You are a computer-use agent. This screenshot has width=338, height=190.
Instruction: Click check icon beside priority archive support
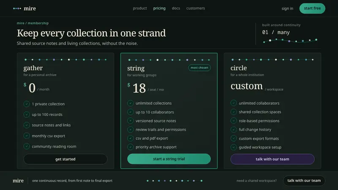click(130, 147)
